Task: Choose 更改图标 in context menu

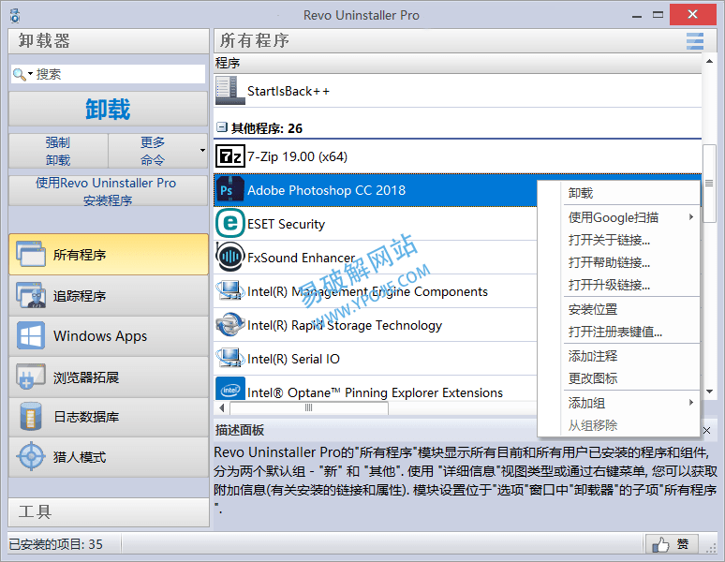Action: point(618,378)
